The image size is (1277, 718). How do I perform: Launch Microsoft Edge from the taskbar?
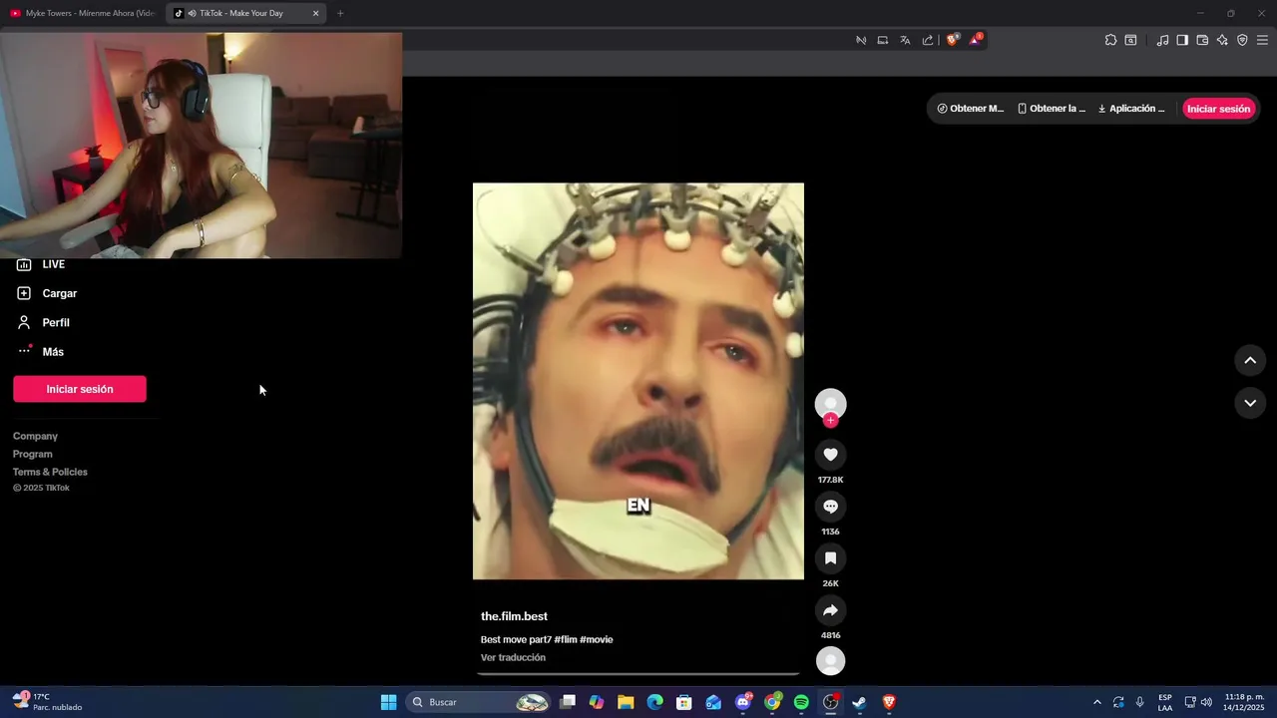point(654,702)
